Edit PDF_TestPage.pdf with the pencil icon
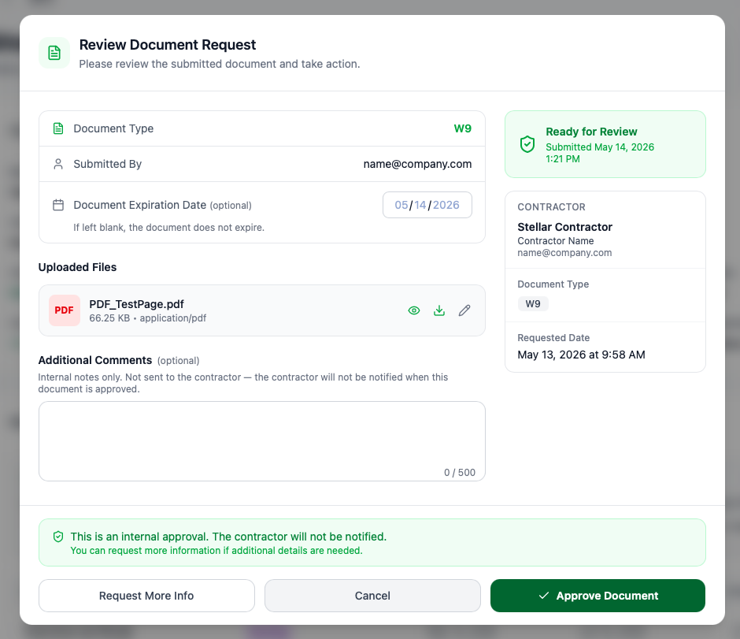The image size is (740, 639). click(x=464, y=310)
